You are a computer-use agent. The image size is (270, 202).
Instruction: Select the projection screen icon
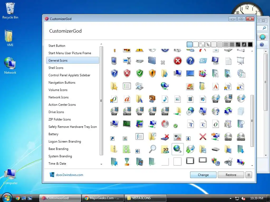click(241, 61)
